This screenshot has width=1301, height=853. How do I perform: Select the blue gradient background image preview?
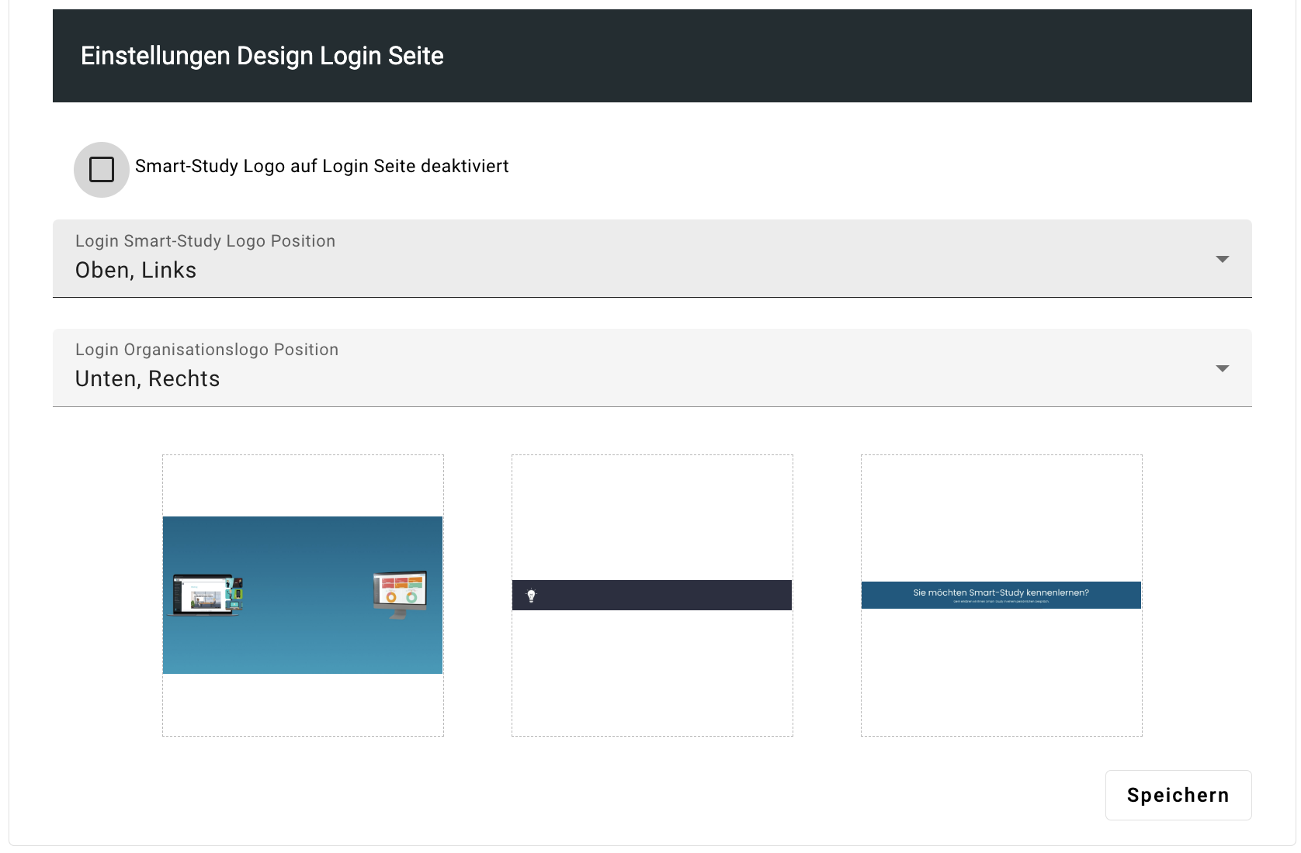pos(303,636)
